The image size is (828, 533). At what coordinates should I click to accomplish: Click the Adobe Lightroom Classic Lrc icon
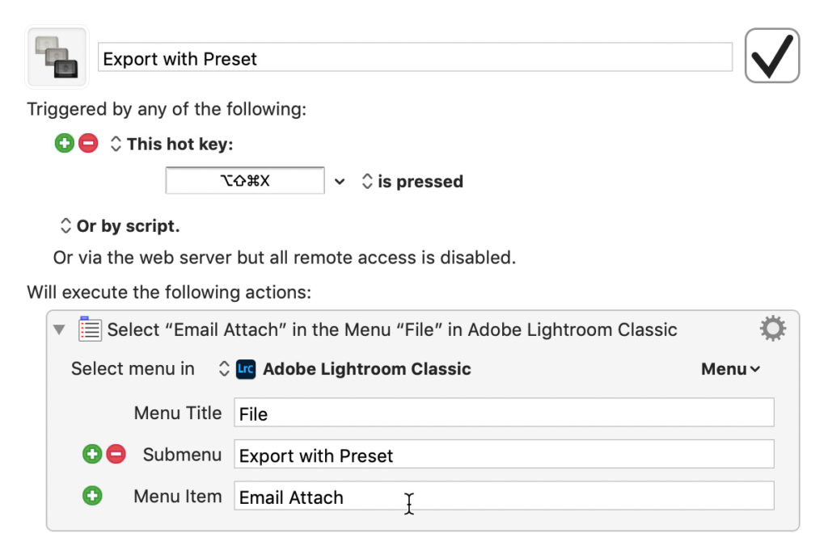point(246,369)
